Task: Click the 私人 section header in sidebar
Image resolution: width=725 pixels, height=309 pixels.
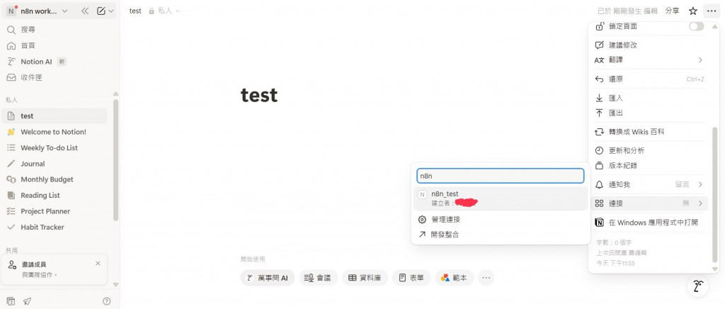Action: click(11, 100)
